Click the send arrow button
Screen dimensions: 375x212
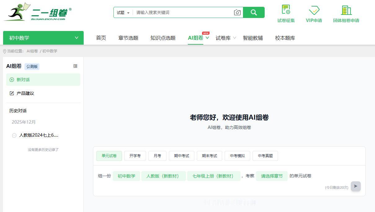pyautogui.click(x=356, y=186)
